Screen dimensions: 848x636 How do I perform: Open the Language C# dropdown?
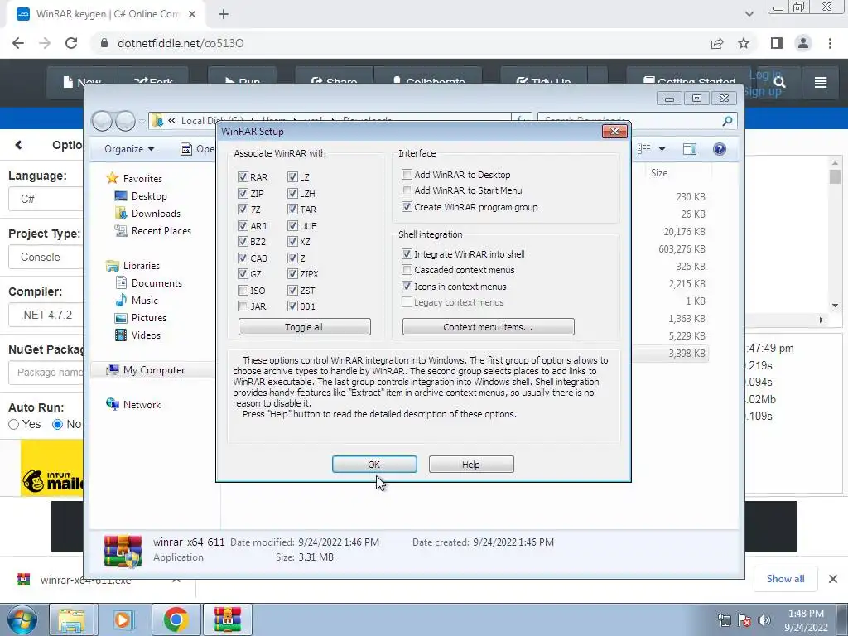click(x=46, y=199)
